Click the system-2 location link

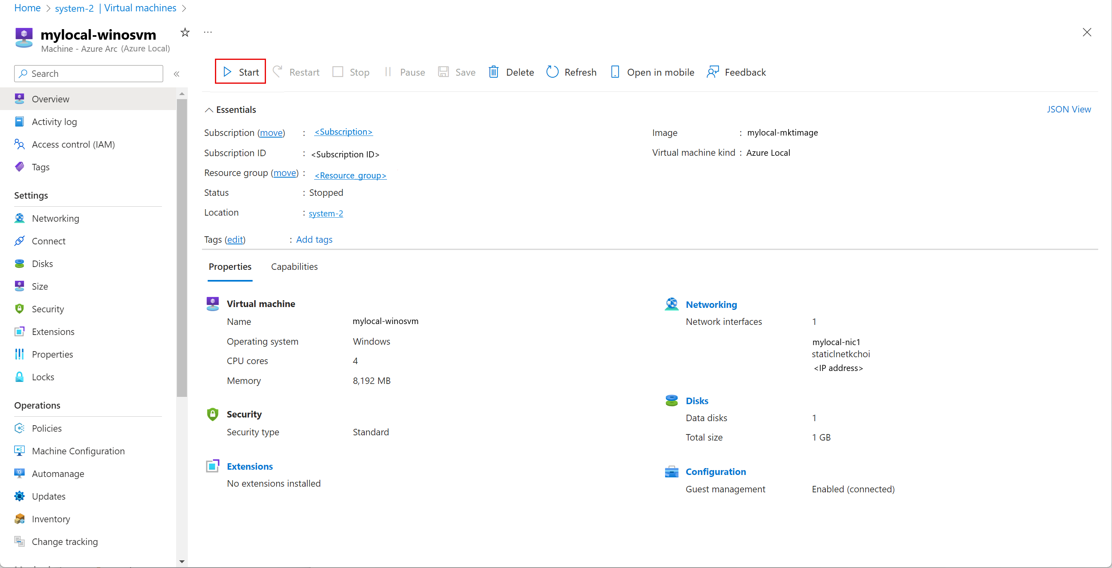click(325, 214)
